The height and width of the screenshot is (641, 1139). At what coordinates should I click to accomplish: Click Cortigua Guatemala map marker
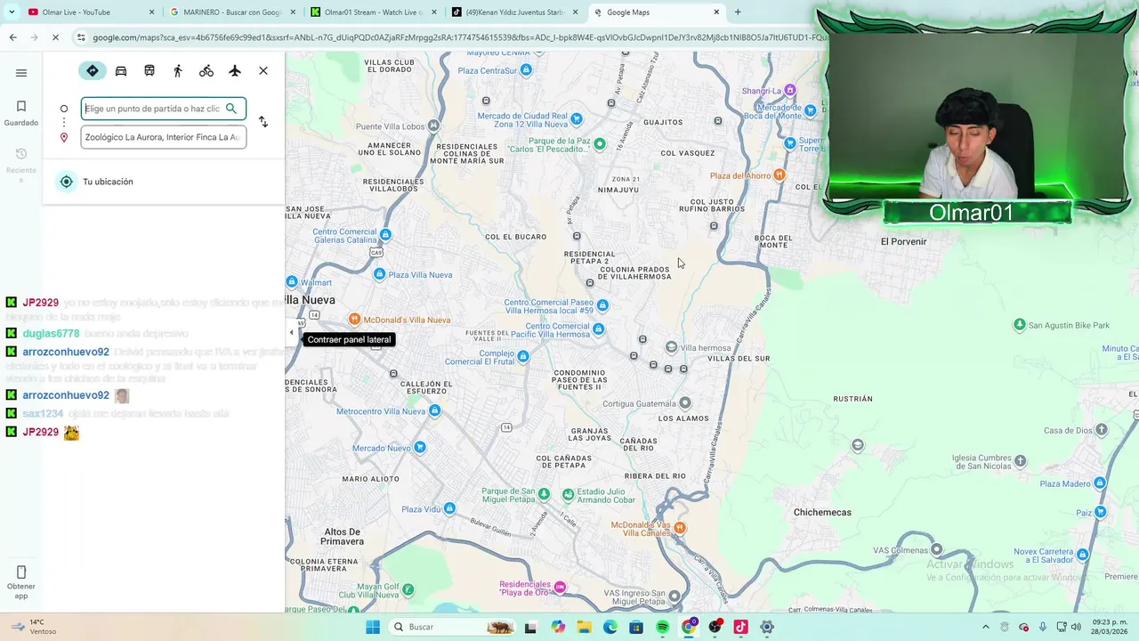tap(684, 403)
